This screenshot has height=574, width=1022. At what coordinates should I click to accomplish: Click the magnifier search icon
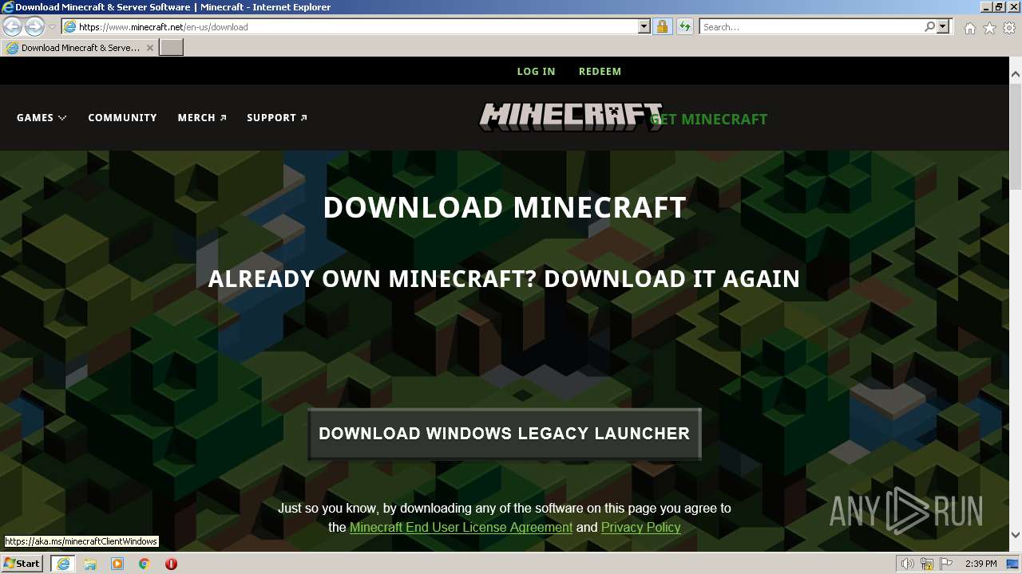coord(929,26)
